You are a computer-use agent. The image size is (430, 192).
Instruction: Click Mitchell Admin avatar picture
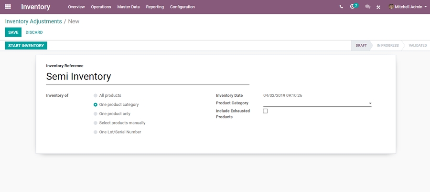point(391,7)
